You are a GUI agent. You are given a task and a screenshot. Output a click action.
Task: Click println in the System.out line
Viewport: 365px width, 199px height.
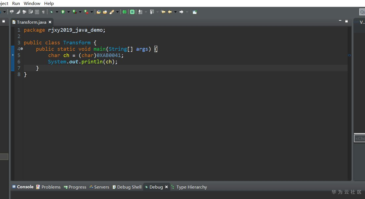tap(92, 62)
